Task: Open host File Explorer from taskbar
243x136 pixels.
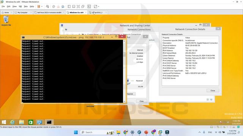Action: (118, 132)
